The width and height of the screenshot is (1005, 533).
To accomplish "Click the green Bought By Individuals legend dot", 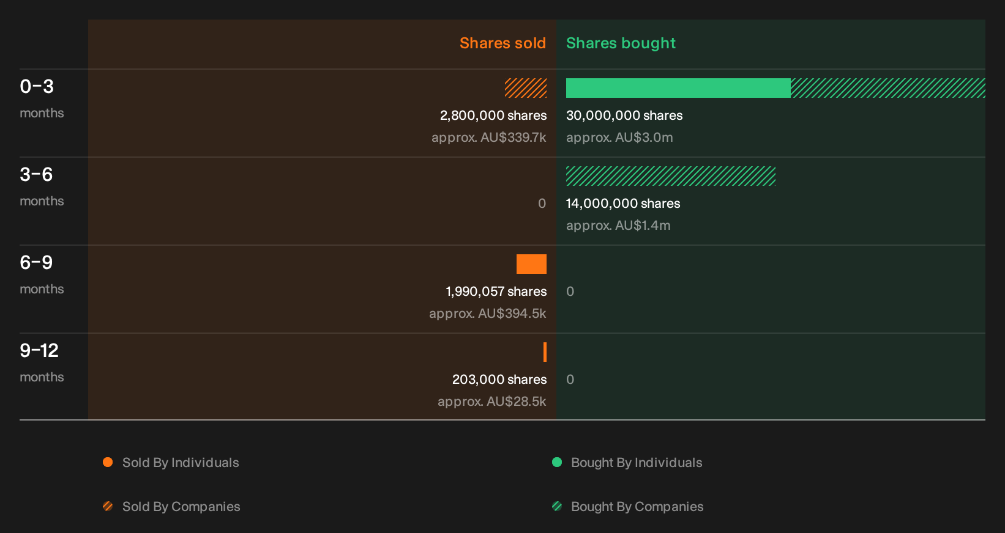I will (557, 462).
